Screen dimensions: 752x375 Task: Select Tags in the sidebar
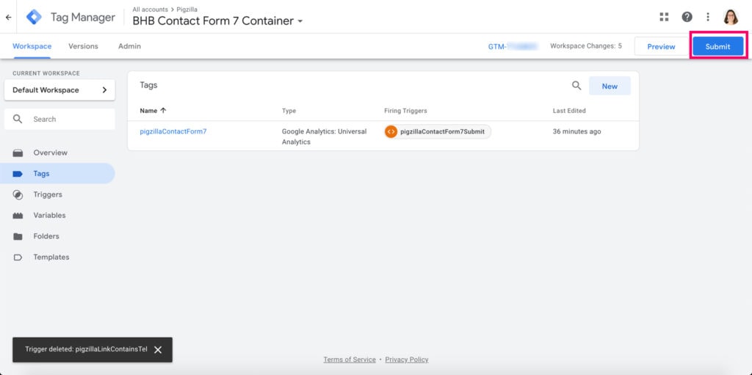[57, 174]
